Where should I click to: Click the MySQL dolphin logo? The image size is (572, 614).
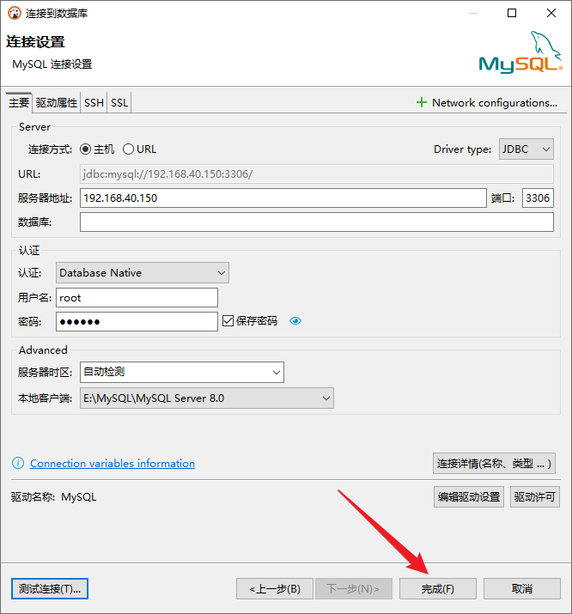pyautogui.click(x=520, y=53)
